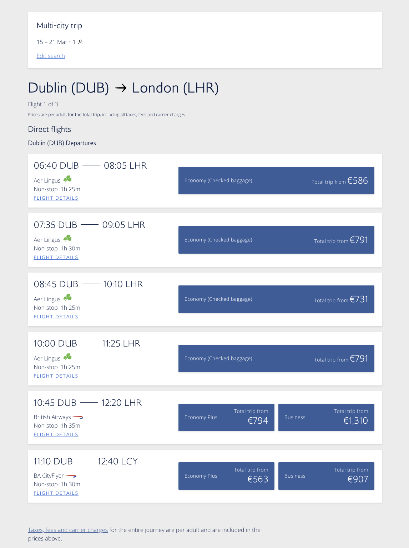Click British Airways ribbon logo on 10:45 flight
The image size is (409, 548).
click(78, 417)
